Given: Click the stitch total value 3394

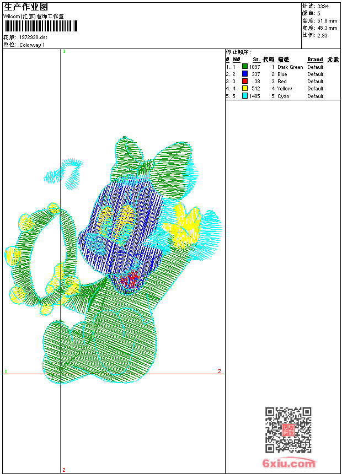Looking at the screenshot, I should click(323, 7).
